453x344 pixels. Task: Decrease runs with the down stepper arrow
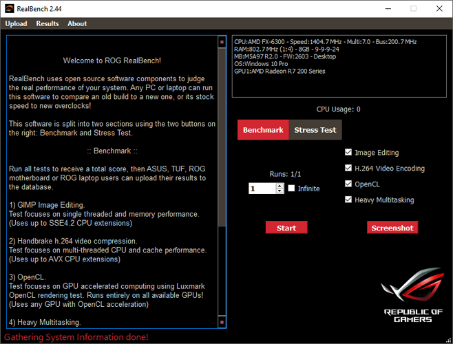click(x=280, y=191)
